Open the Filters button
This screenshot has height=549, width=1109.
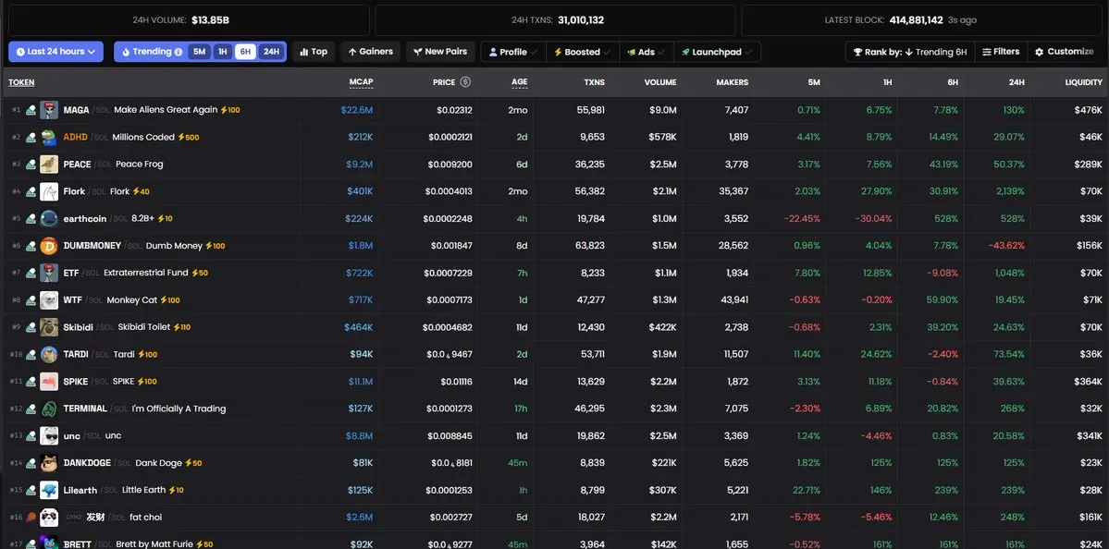1000,52
